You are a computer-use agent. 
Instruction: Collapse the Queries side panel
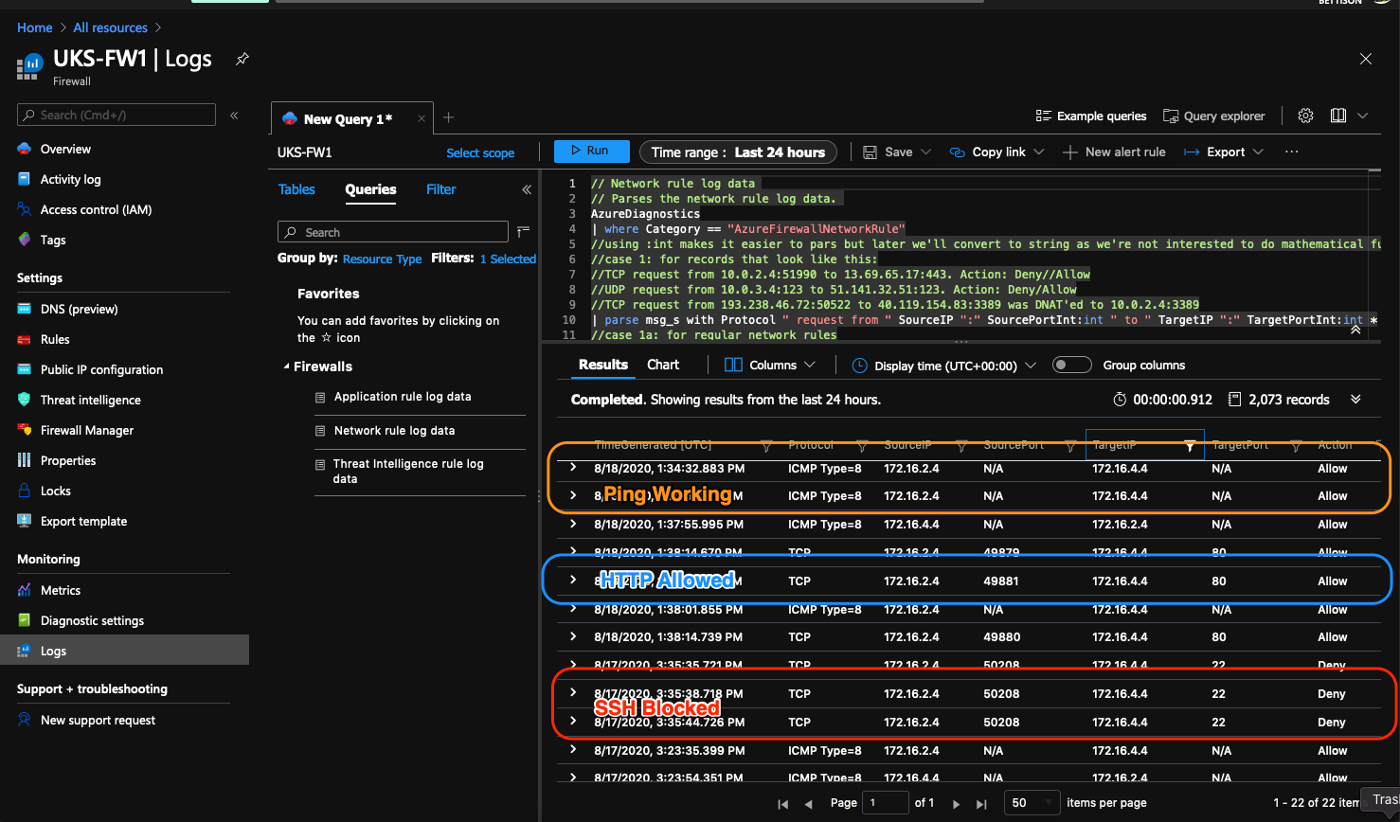527,189
